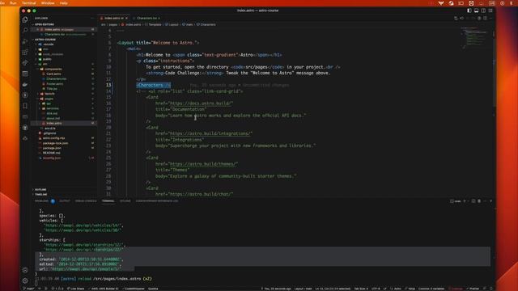This screenshot has width=518, height=291.
Task: Toggle bottom panel layout icon
Action: 477,11
